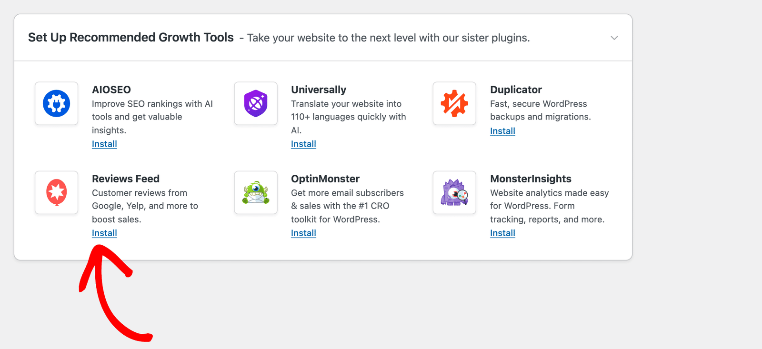Image resolution: width=762 pixels, height=349 pixels.
Task: Install the Duplicator plugin
Action: [x=502, y=131]
